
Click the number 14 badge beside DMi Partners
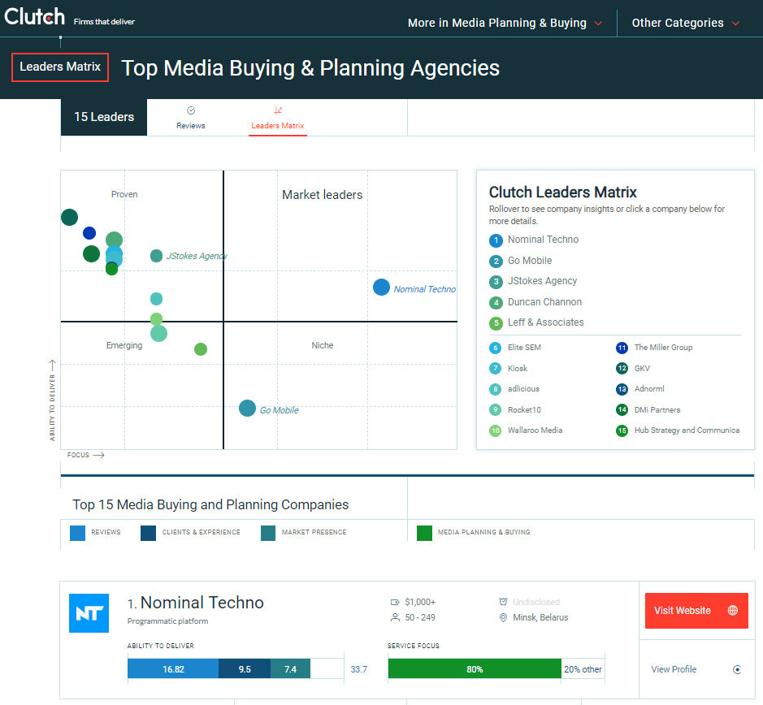(x=622, y=409)
